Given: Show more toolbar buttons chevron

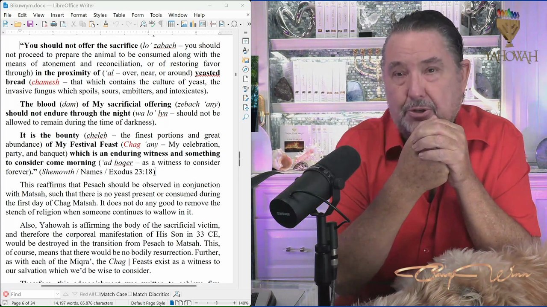Looking at the screenshot, I should click(x=249, y=24).
